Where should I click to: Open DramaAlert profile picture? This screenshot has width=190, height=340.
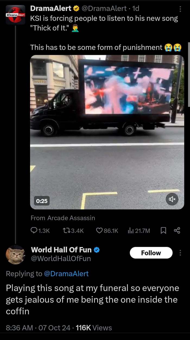tap(15, 15)
